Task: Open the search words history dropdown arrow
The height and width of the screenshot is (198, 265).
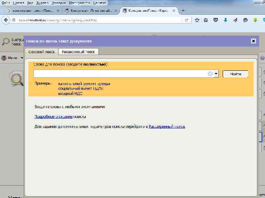Action: point(216,74)
